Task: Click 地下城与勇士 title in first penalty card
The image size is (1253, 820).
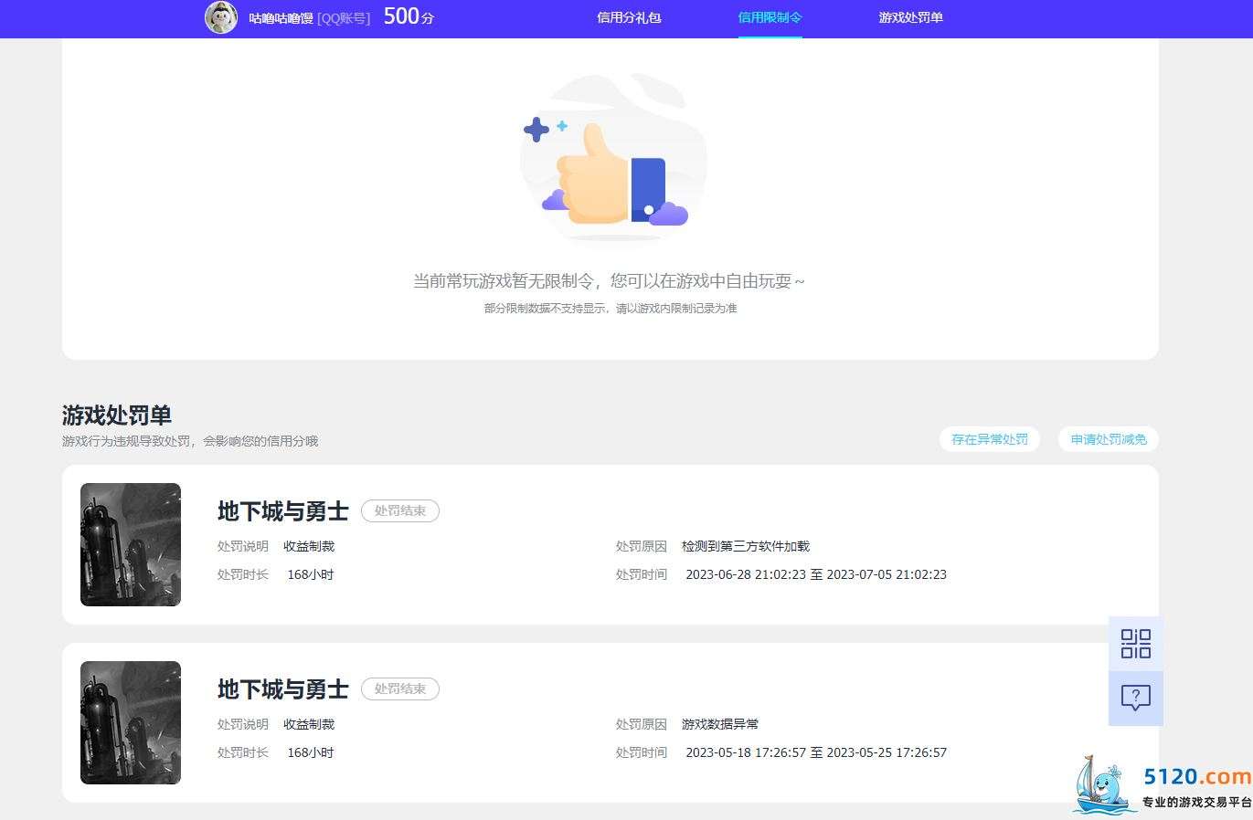Action: (x=283, y=511)
